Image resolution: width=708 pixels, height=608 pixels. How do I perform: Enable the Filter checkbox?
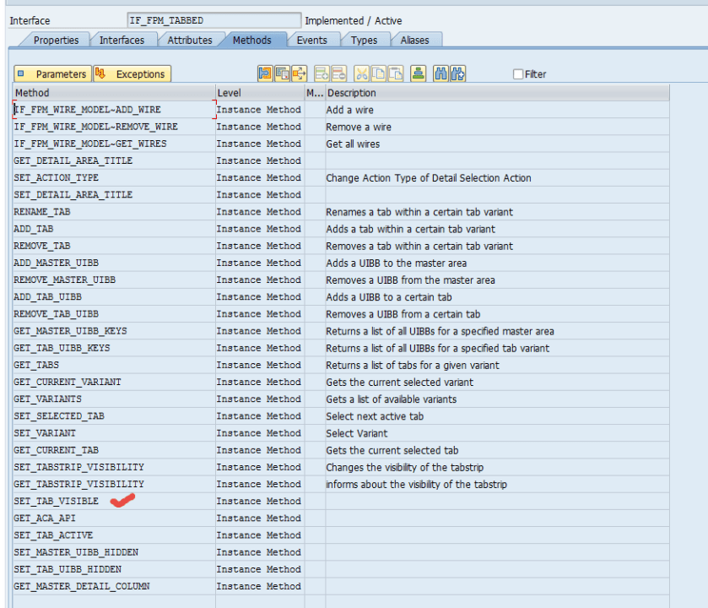518,74
